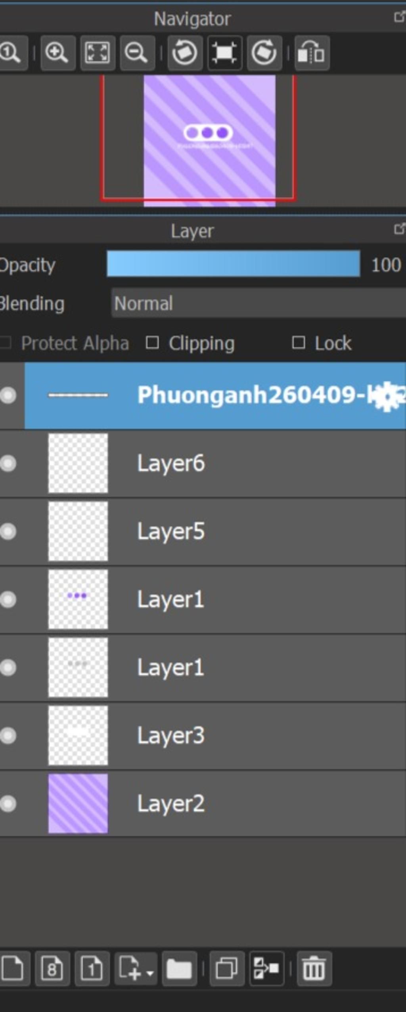
Task: Add an 8-bit layer
Action: 52,968
